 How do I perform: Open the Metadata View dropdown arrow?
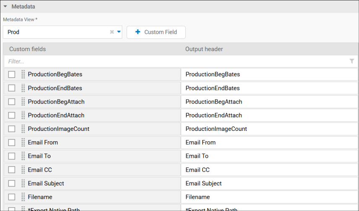click(119, 32)
